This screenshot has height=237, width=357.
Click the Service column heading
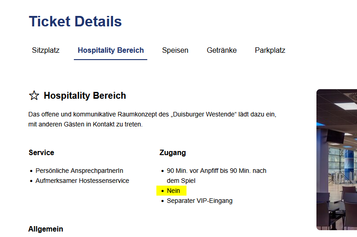[x=41, y=152]
